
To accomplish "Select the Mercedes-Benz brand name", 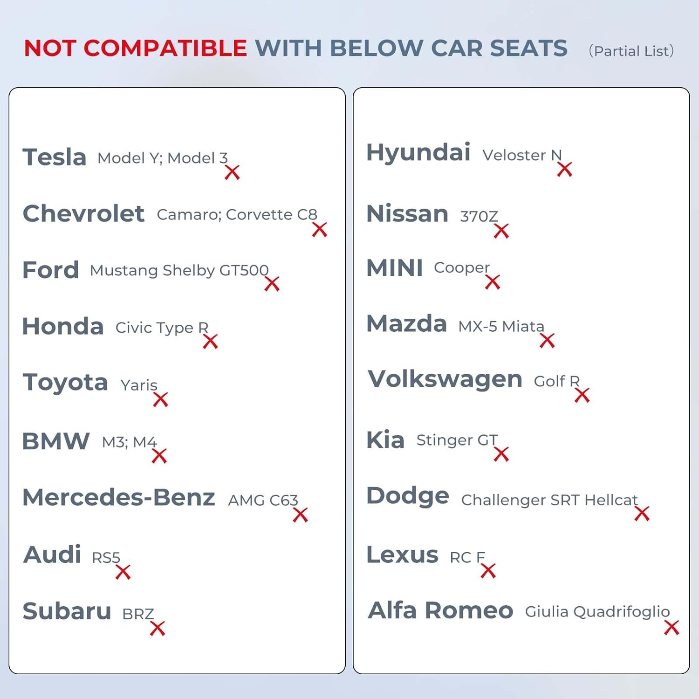I will (x=119, y=497).
